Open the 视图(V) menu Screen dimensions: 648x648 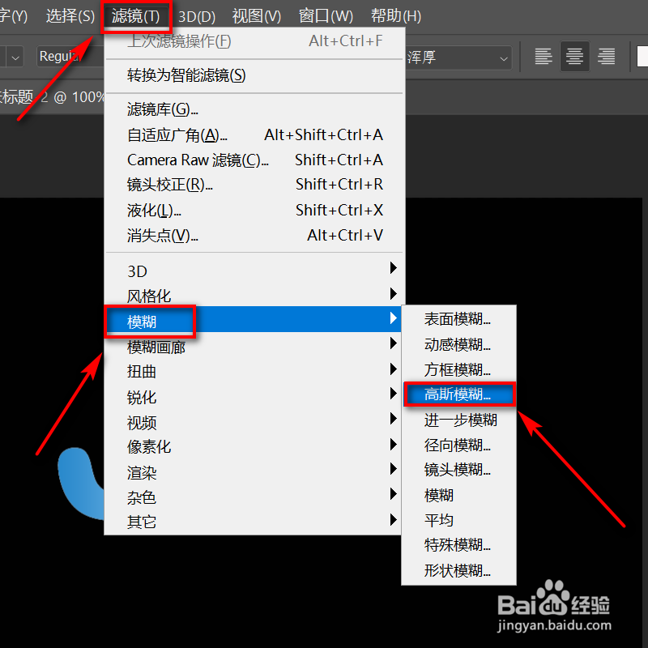[256, 16]
